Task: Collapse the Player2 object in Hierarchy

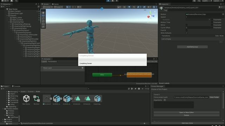Action: tap(7, 15)
